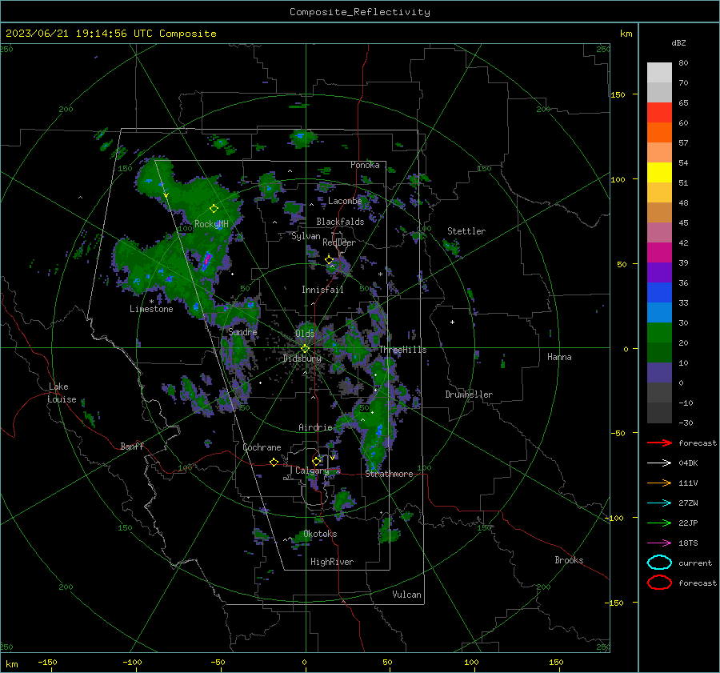Click the Innisfail label
Screen dimensions: 720x673
tap(323, 290)
